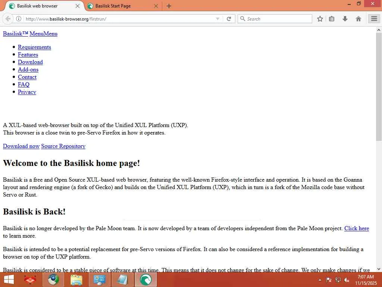Click the search magnifier icon

pyautogui.click(x=242, y=19)
